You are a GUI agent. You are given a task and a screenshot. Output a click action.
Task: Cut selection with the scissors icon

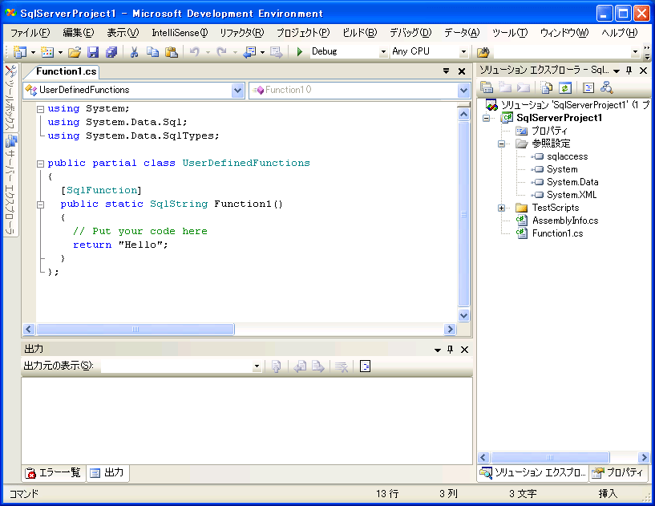(134, 52)
